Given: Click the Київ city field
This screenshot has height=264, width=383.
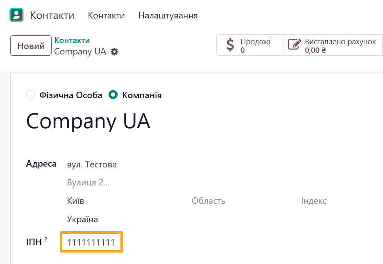Looking at the screenshot, I should pyautogui.click(x=77, y=201).
